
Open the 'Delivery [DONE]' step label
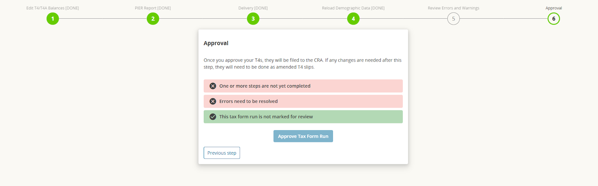[x=253, y=8]
